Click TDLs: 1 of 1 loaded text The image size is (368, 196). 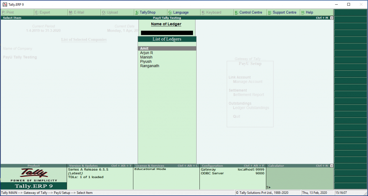[x=86, y=177]
